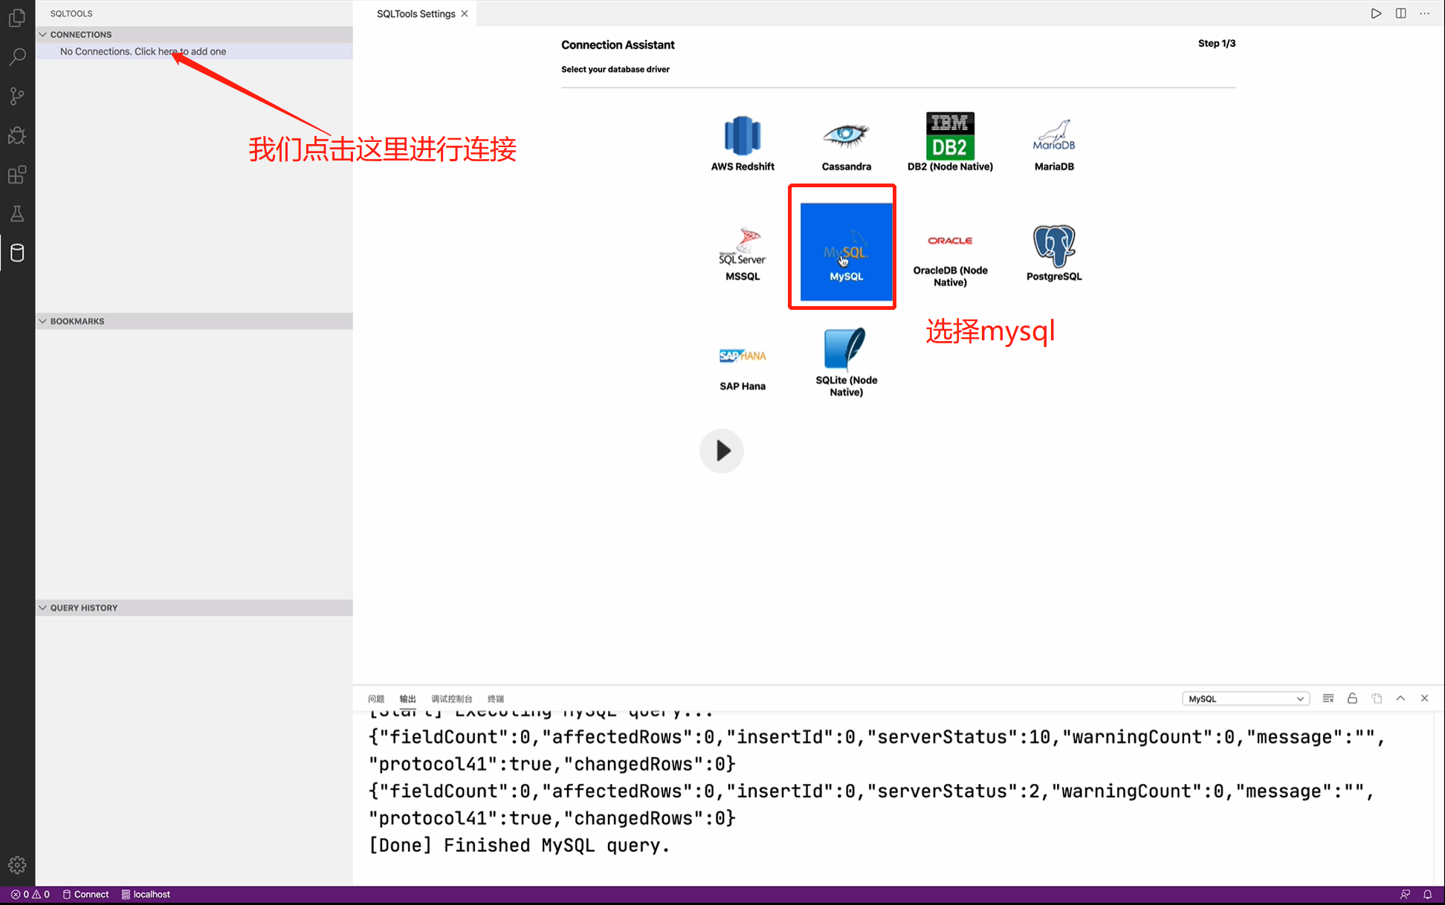This screenshot has width=1445, height=905.
Task: Close the SQLTools Settings tab
Action: coord(465,13)
